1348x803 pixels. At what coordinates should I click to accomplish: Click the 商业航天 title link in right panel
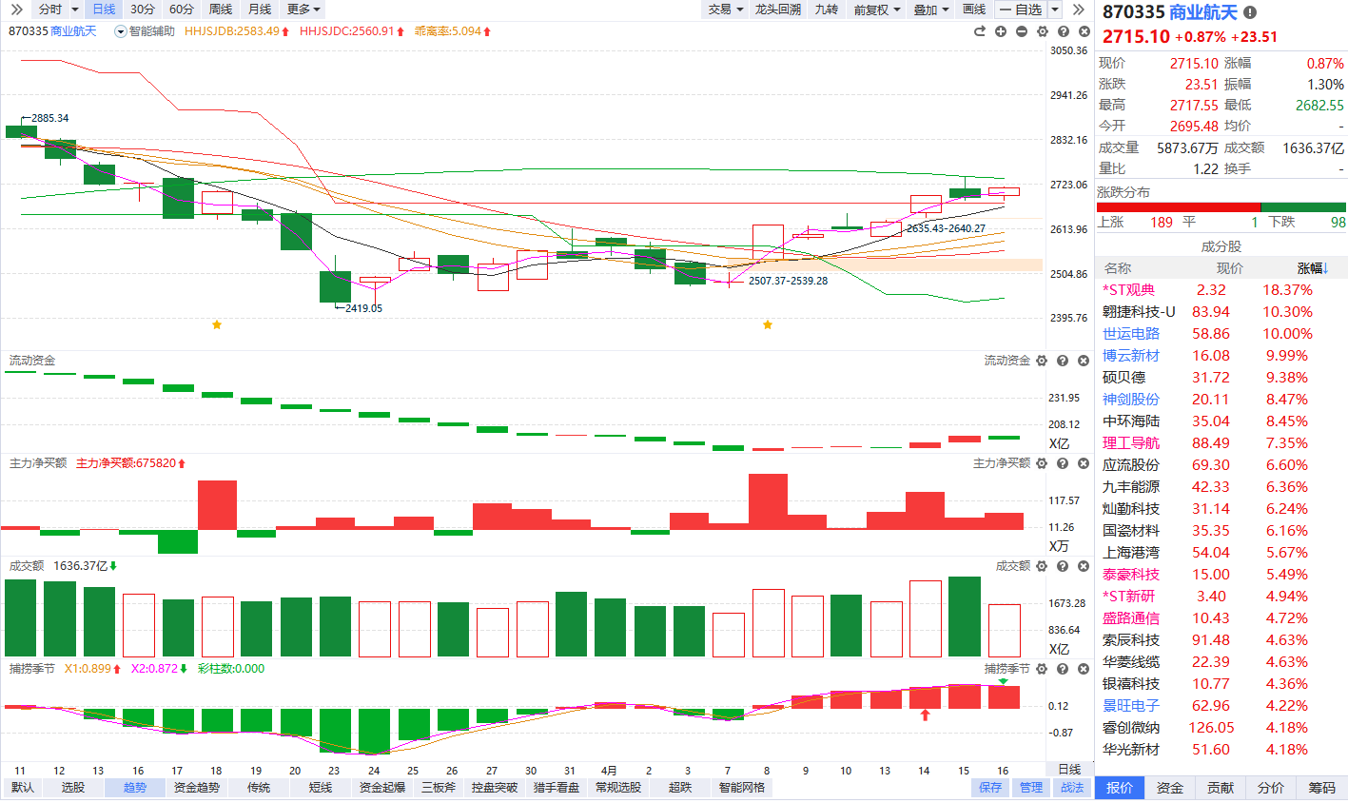(x=1203, y=12)
